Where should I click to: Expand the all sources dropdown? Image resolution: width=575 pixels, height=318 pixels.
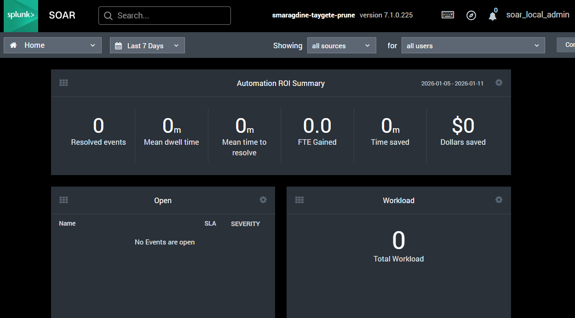[x=341, y=45]
